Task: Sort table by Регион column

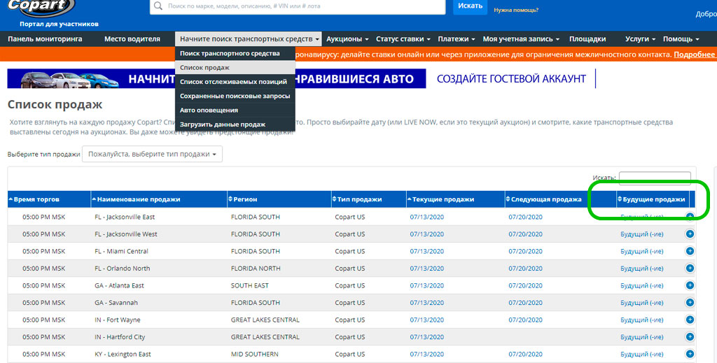Action: tap(279, 199)
